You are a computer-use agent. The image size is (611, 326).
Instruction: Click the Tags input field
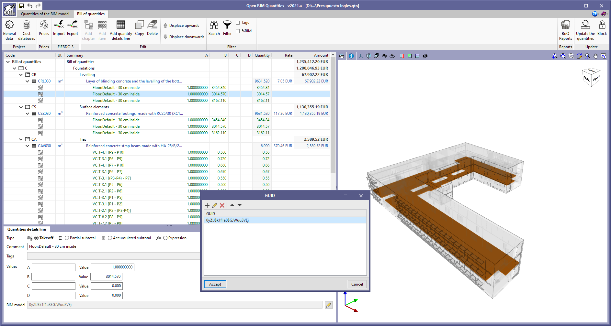[x=114, y=256]
